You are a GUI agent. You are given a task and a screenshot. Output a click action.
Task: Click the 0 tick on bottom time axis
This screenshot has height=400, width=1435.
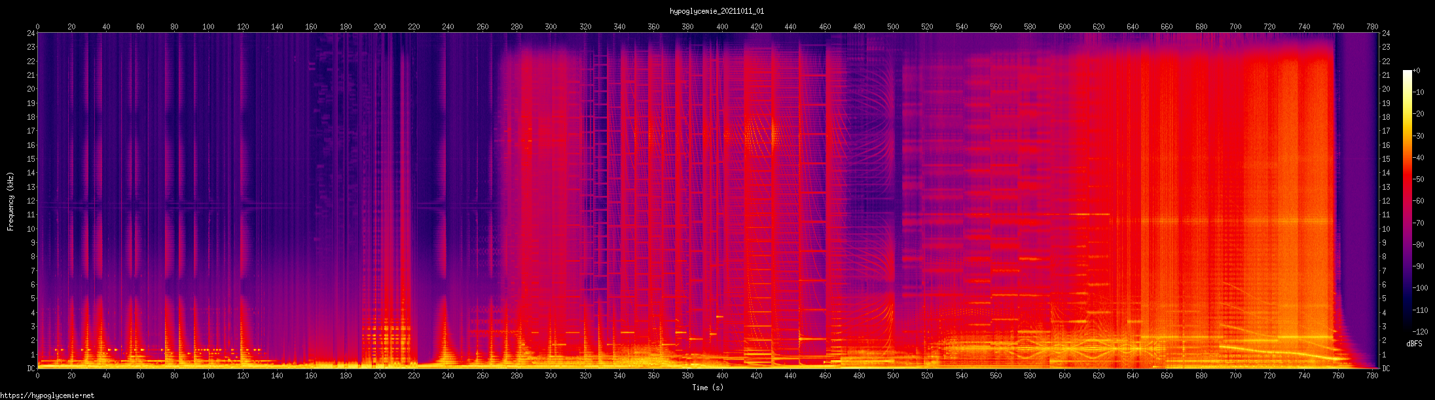[37, 376]
